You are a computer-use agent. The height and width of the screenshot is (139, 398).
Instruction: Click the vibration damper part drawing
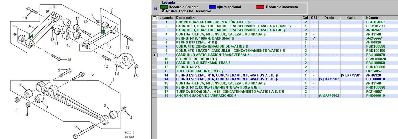pos(124,61)
